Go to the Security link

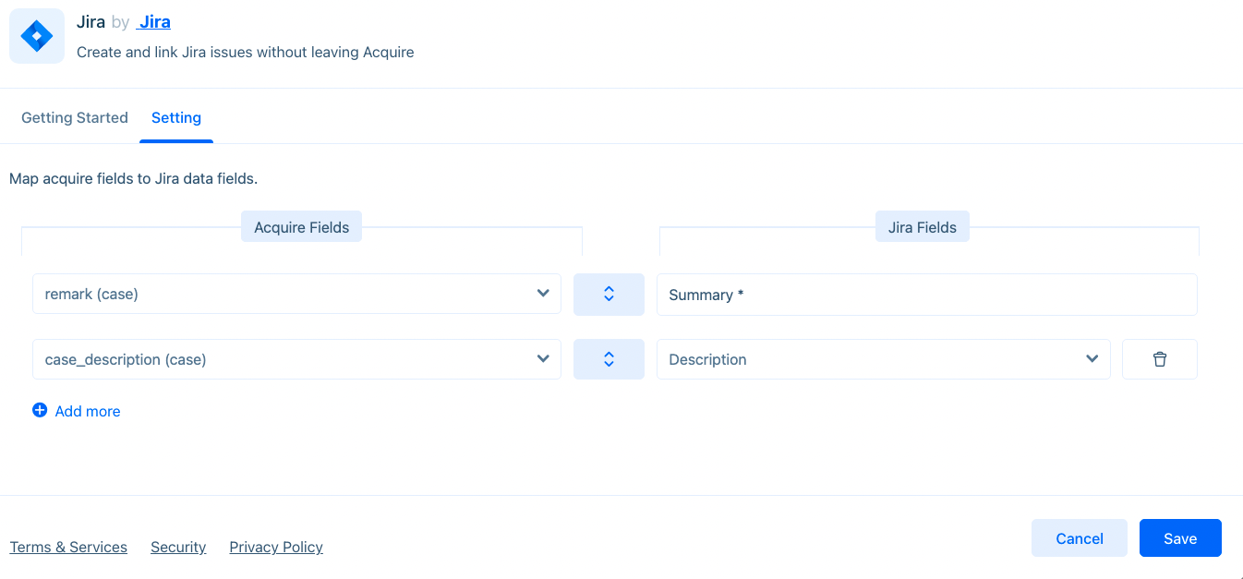(x=178, y=547)
